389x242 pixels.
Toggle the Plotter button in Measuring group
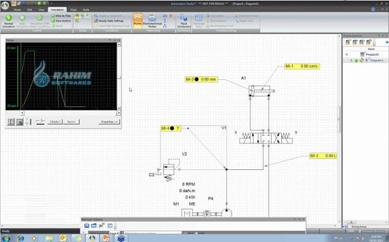point(137,20)
